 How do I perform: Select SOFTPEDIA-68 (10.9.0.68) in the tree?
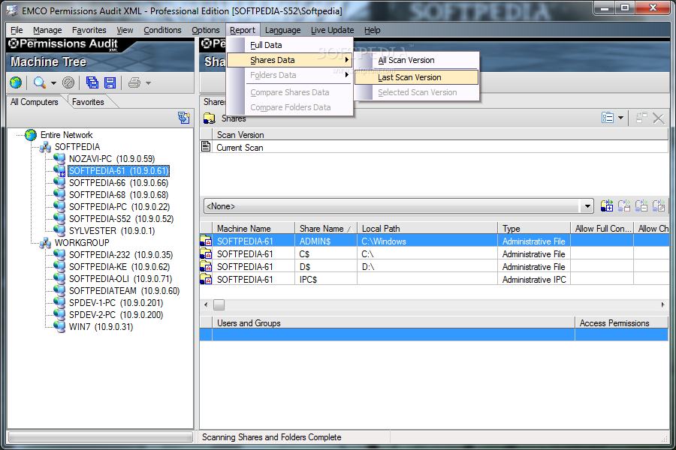point(119,195)
